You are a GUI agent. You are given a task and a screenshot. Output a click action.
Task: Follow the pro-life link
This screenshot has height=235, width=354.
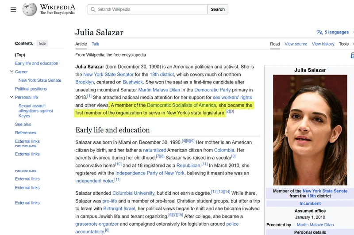[110, 201]
